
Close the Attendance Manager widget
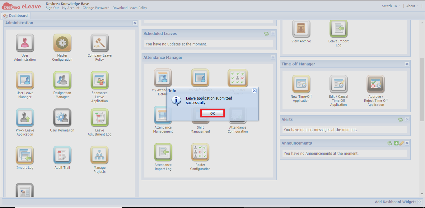pos(273,58)
